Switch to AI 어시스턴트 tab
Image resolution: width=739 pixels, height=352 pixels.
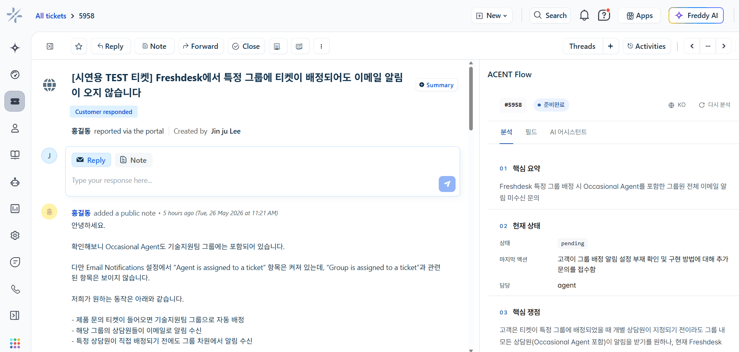pos(568,132)
